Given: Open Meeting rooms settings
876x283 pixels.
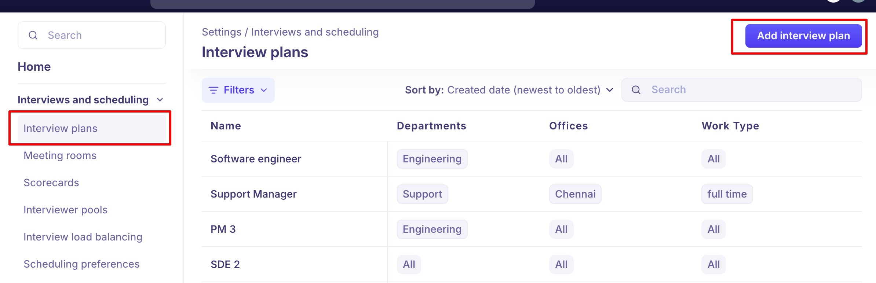Looking at the screenshot, I should (60, 155).
